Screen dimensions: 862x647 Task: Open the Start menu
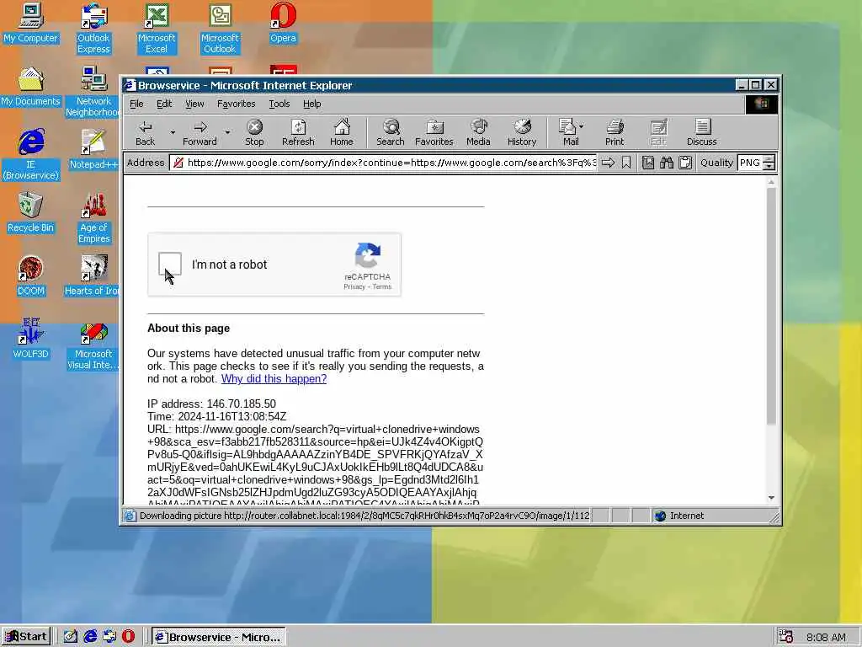click(x=26, y=637)
